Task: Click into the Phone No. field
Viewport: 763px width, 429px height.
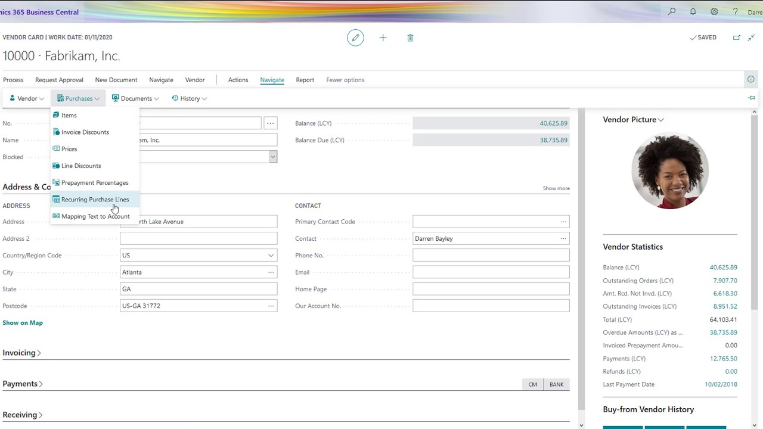Action: click(491, 255)
